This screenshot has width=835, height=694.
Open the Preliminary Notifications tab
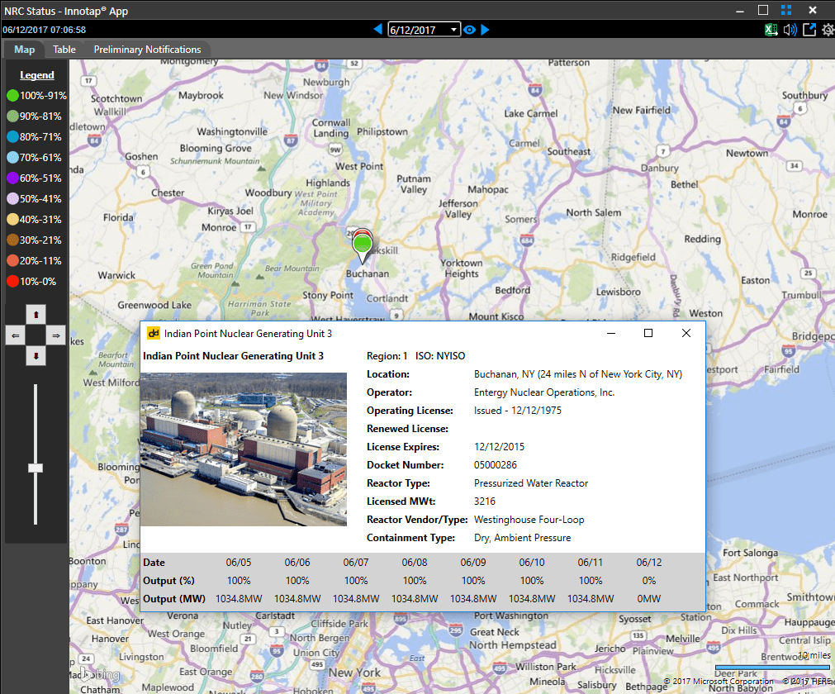pos(148,50)
